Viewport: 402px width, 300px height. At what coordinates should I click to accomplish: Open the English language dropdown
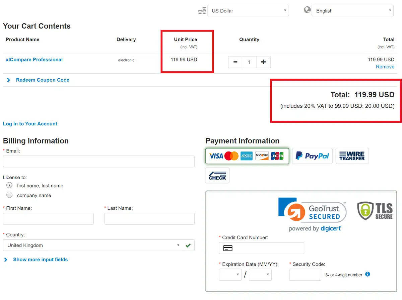point(352,11)
